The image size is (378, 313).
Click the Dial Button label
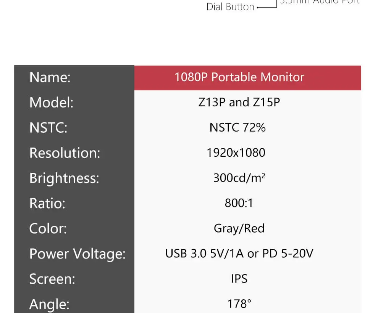click(230, 7)
